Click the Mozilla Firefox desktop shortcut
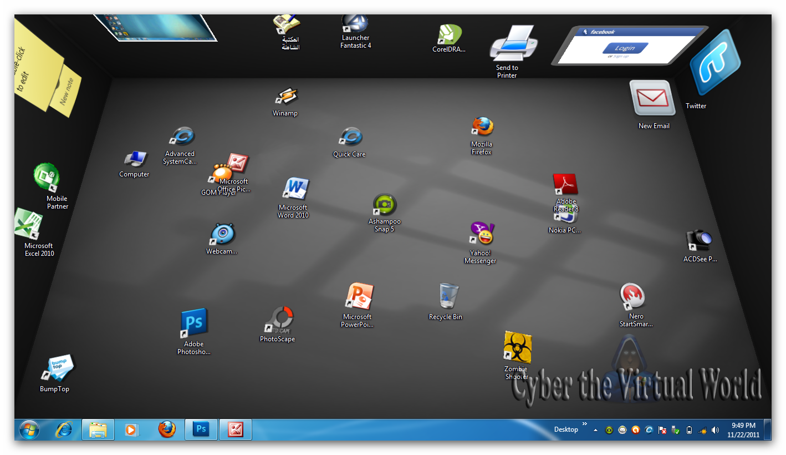 pyautogui.click(x=482, y=127)
